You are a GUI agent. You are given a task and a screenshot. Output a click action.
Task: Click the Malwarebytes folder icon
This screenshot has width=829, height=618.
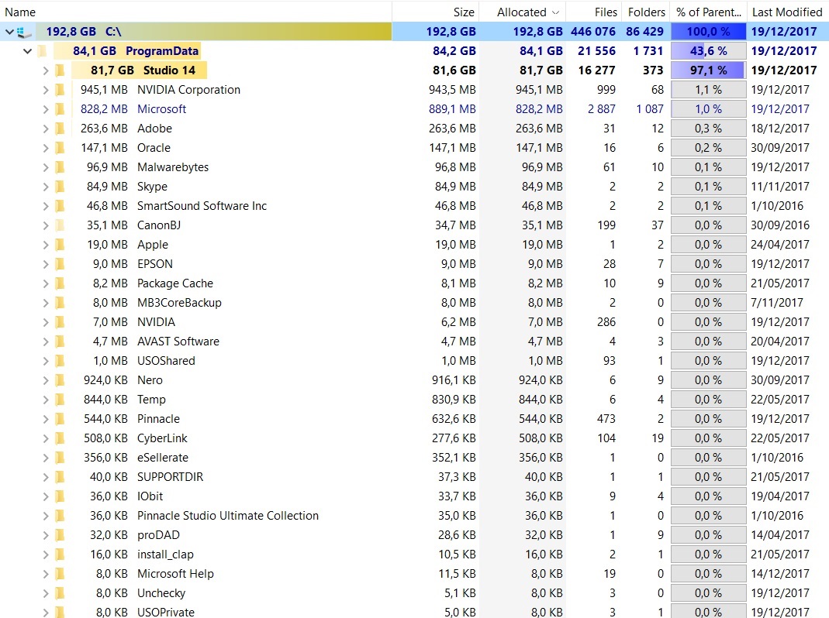point(60,167)
